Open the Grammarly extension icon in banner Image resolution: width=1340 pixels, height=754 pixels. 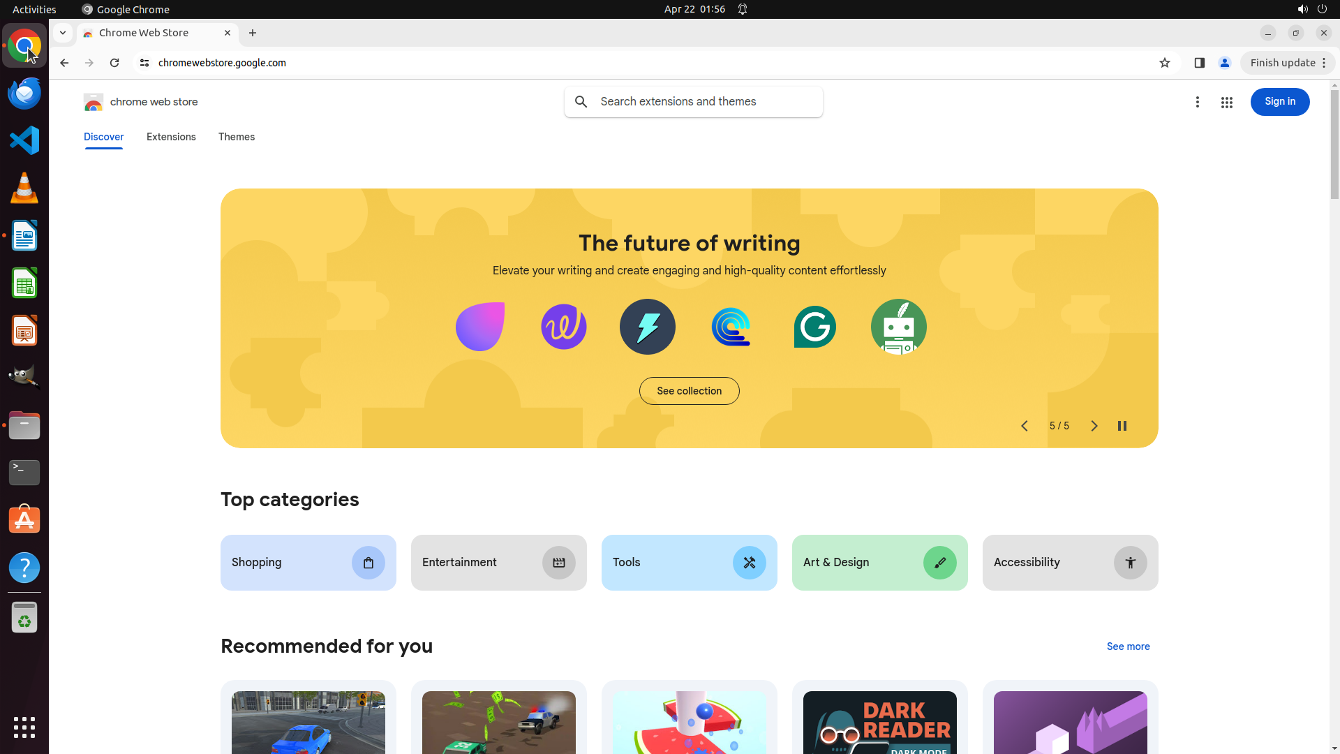(x=814, y=327)
